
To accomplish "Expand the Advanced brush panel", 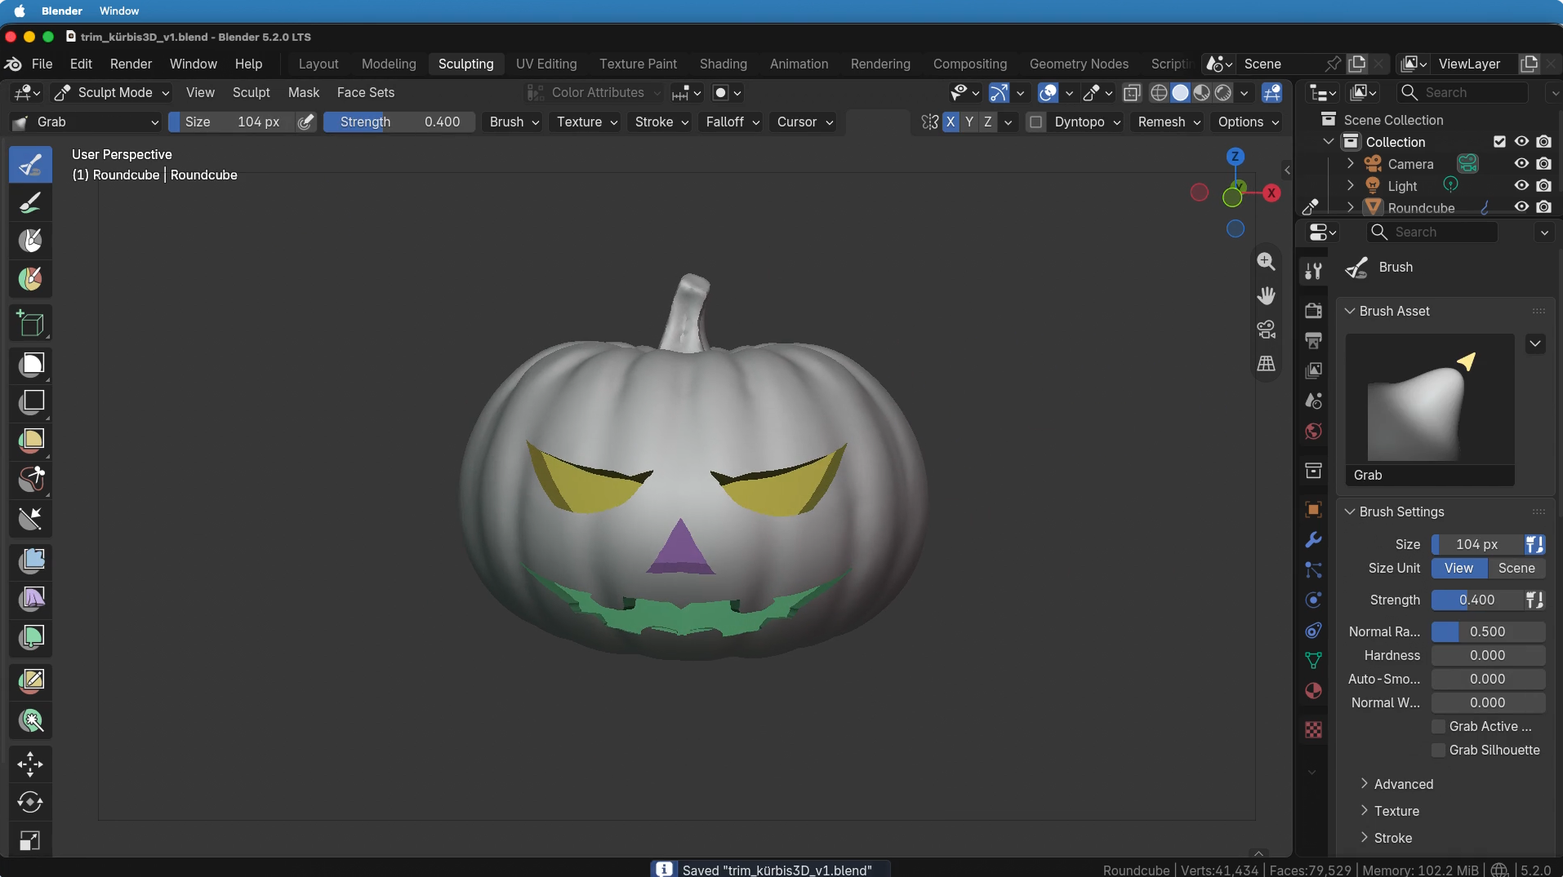I will coord(1403,784).
